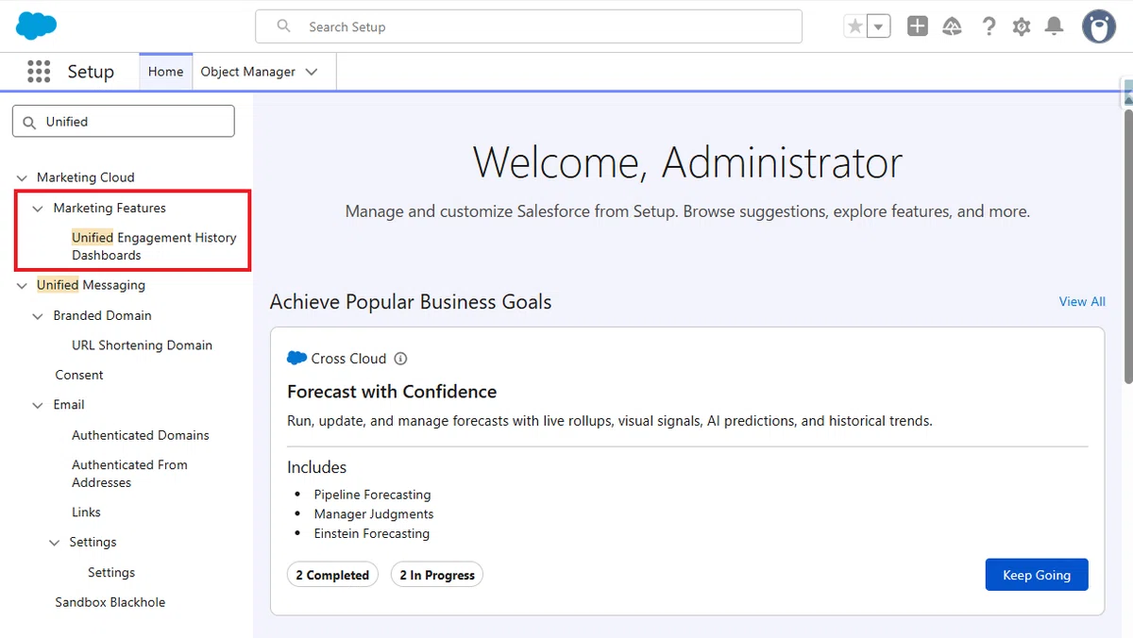Collapse the Branded Domain node
This screenshot has height=638, width=1133.
pos(38,315)
